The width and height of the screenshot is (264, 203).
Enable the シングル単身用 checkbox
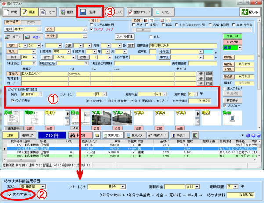tap(92, 25)
